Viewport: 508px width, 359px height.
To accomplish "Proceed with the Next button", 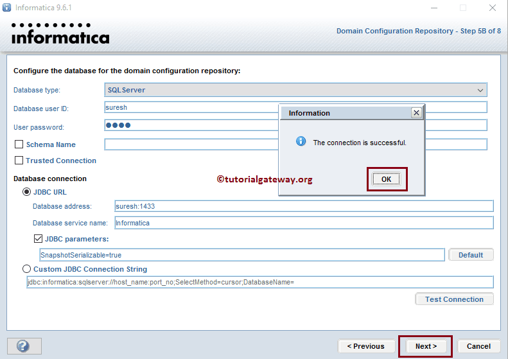I will (x=426, y=346).
